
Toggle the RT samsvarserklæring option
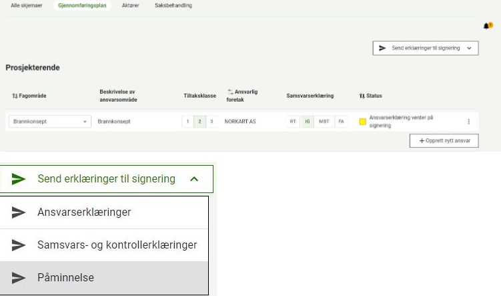pyautogui.click(x=293, y=122)
